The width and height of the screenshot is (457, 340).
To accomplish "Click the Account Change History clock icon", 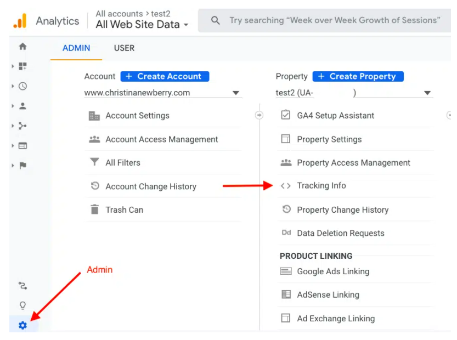I will pyautogui.click(x=95, y=185).
